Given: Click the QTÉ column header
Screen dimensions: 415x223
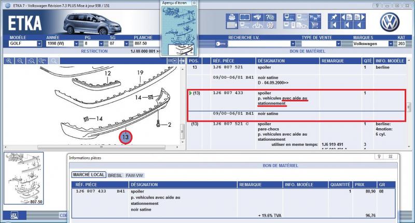Looking at the screenshot, I should [x=368, y=61].
